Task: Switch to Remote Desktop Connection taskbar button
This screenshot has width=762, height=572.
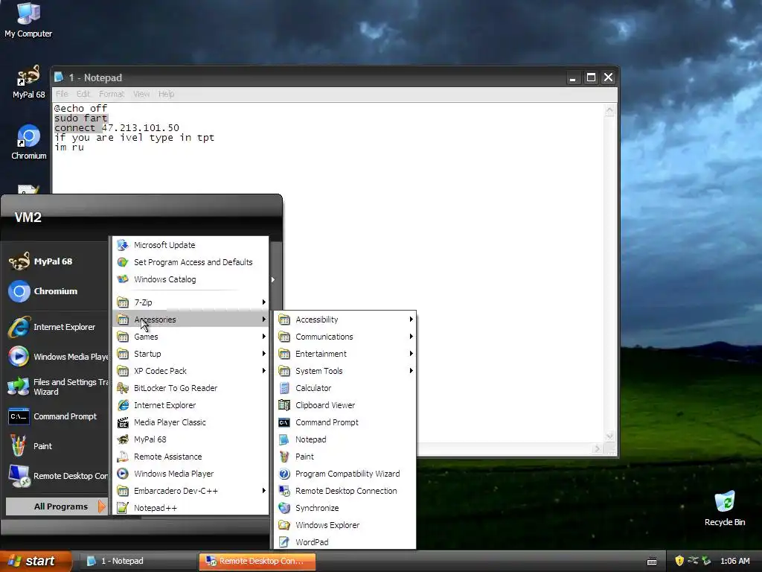Action: point(257,561)
